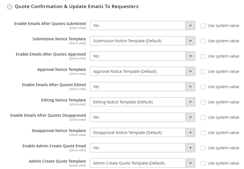Open Enable Admin Create Quote Email dropdown
244x169 pixels.
click(142, 148)
